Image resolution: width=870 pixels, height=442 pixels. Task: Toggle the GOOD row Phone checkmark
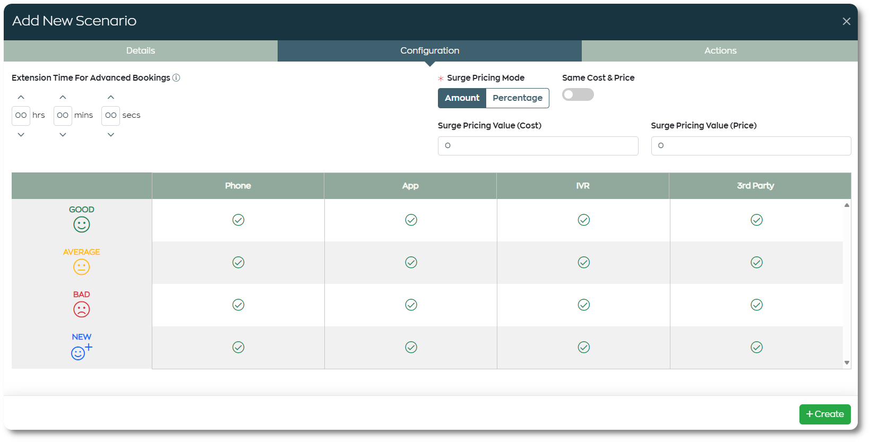pos(238,220)
